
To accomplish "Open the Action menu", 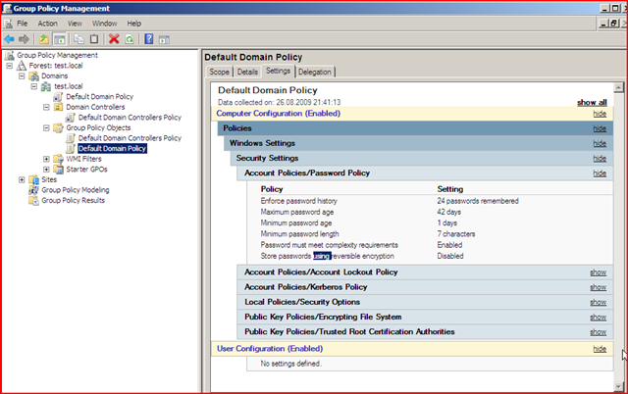I will (48, 24).
